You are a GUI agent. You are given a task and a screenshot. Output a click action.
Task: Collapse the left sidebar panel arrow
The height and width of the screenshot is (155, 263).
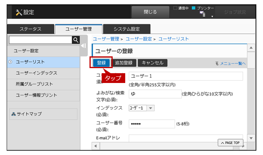click(x=84, y=46)
